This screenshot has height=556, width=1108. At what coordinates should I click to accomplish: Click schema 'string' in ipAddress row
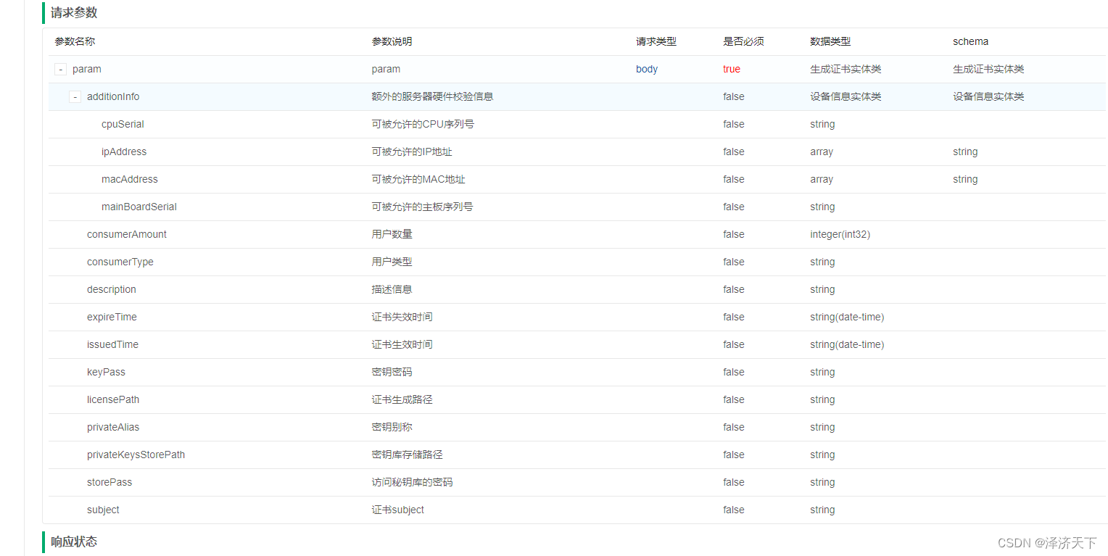pyautogui.click(x=965, y=152)
